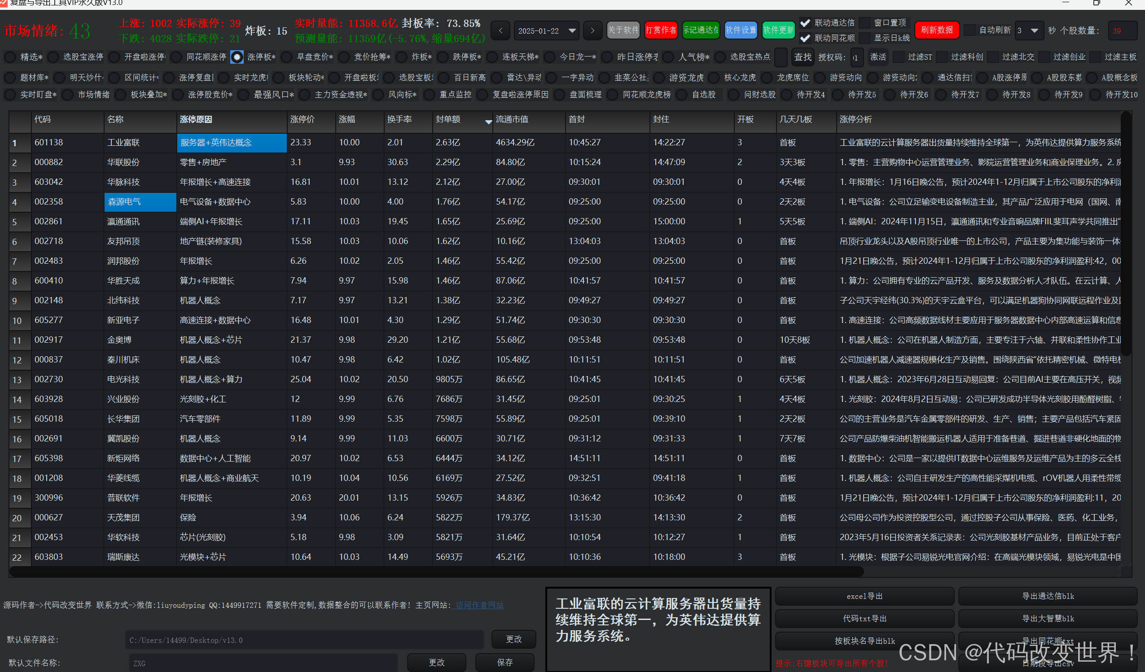
Task: Click the red 打赏作者 button
Action: pos(661,30)
